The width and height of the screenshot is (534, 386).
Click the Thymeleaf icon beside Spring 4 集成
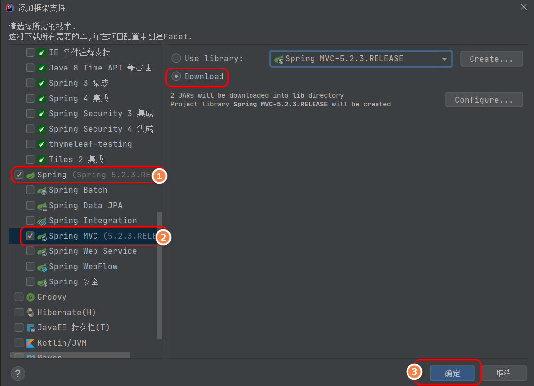(42, 98)
